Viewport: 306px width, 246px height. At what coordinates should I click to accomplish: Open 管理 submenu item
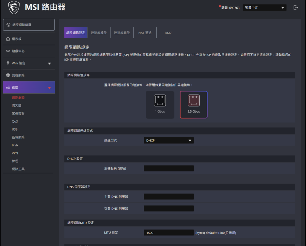click(15, 161)
